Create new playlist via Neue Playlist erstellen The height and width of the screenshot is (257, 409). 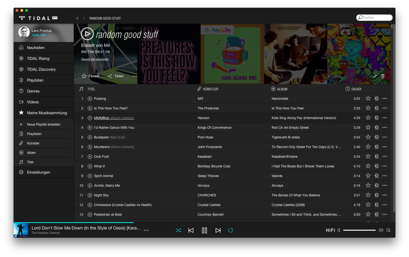coord(44,125)
